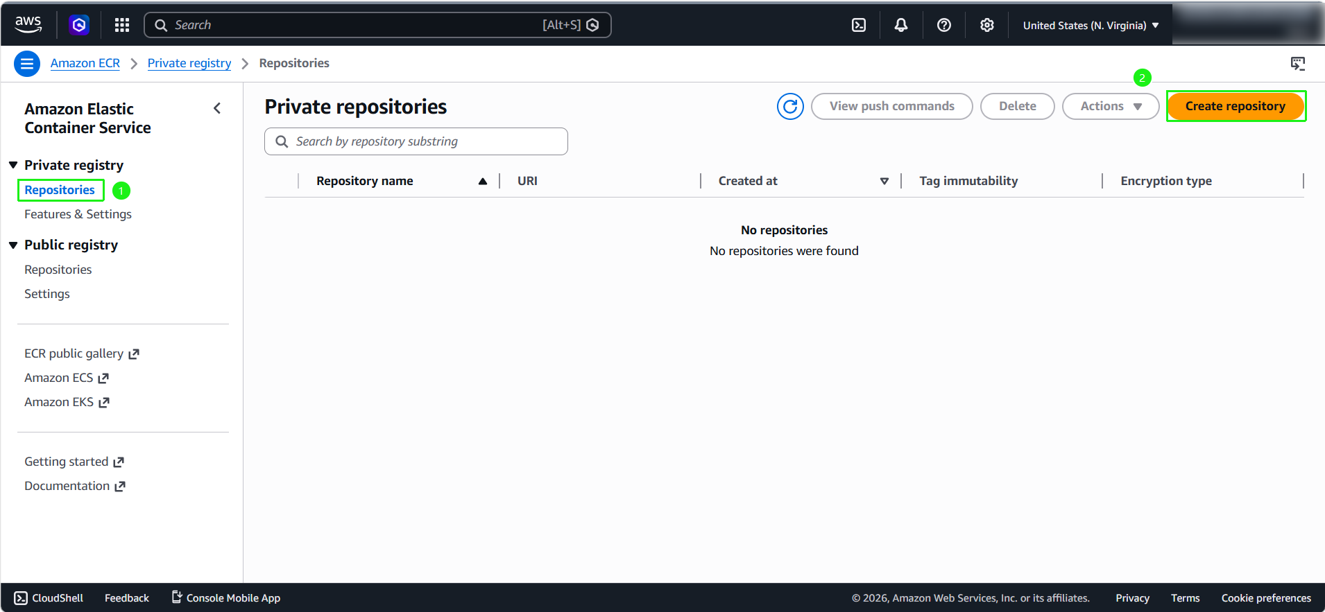Click Create repository button

point(1236,106)
